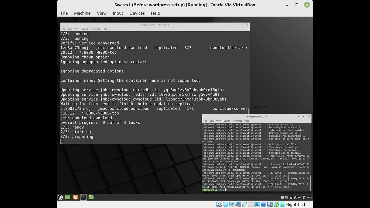The width and height of the screenshot is (370, 208).
Task: Open the VirtualBox Help menu
Action: (155, 13)
